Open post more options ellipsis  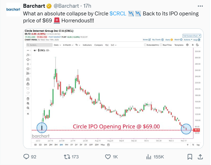(199, 6)
